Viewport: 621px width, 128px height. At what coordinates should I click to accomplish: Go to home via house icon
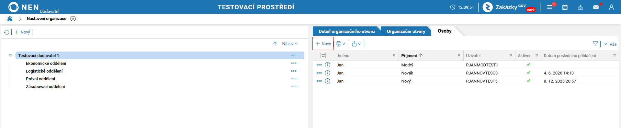point(10,19)
